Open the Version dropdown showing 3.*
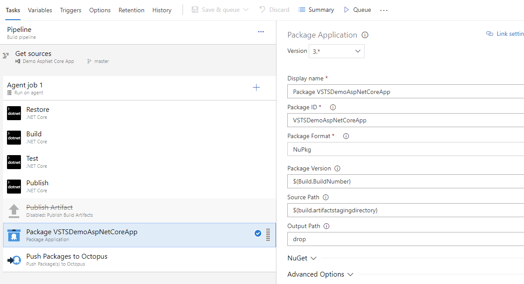This screenshot has height=284, width=524. 336,51
